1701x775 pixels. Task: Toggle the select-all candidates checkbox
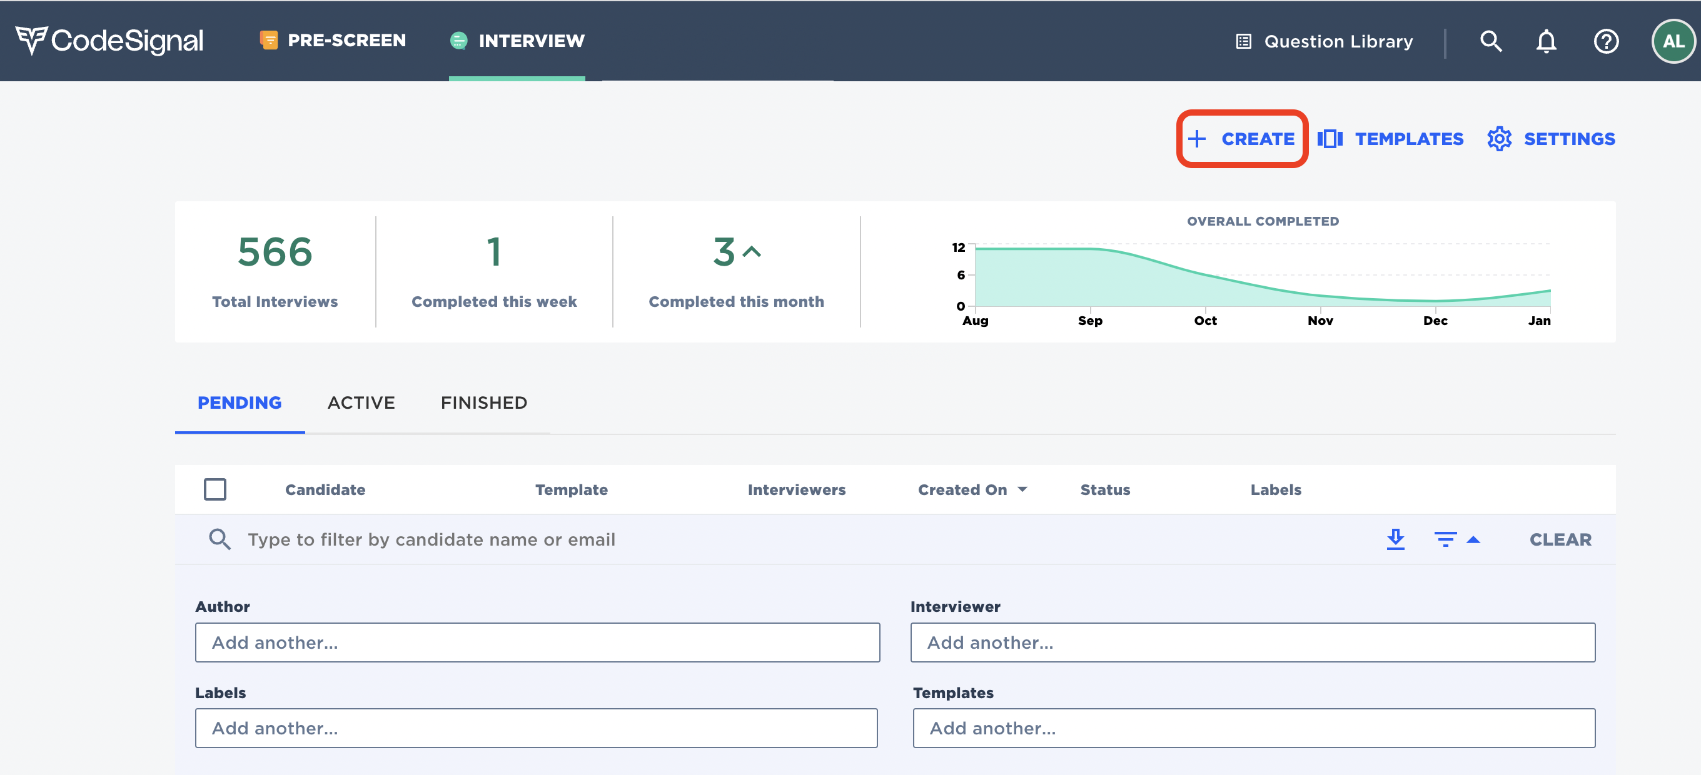[x=215, y=489]
